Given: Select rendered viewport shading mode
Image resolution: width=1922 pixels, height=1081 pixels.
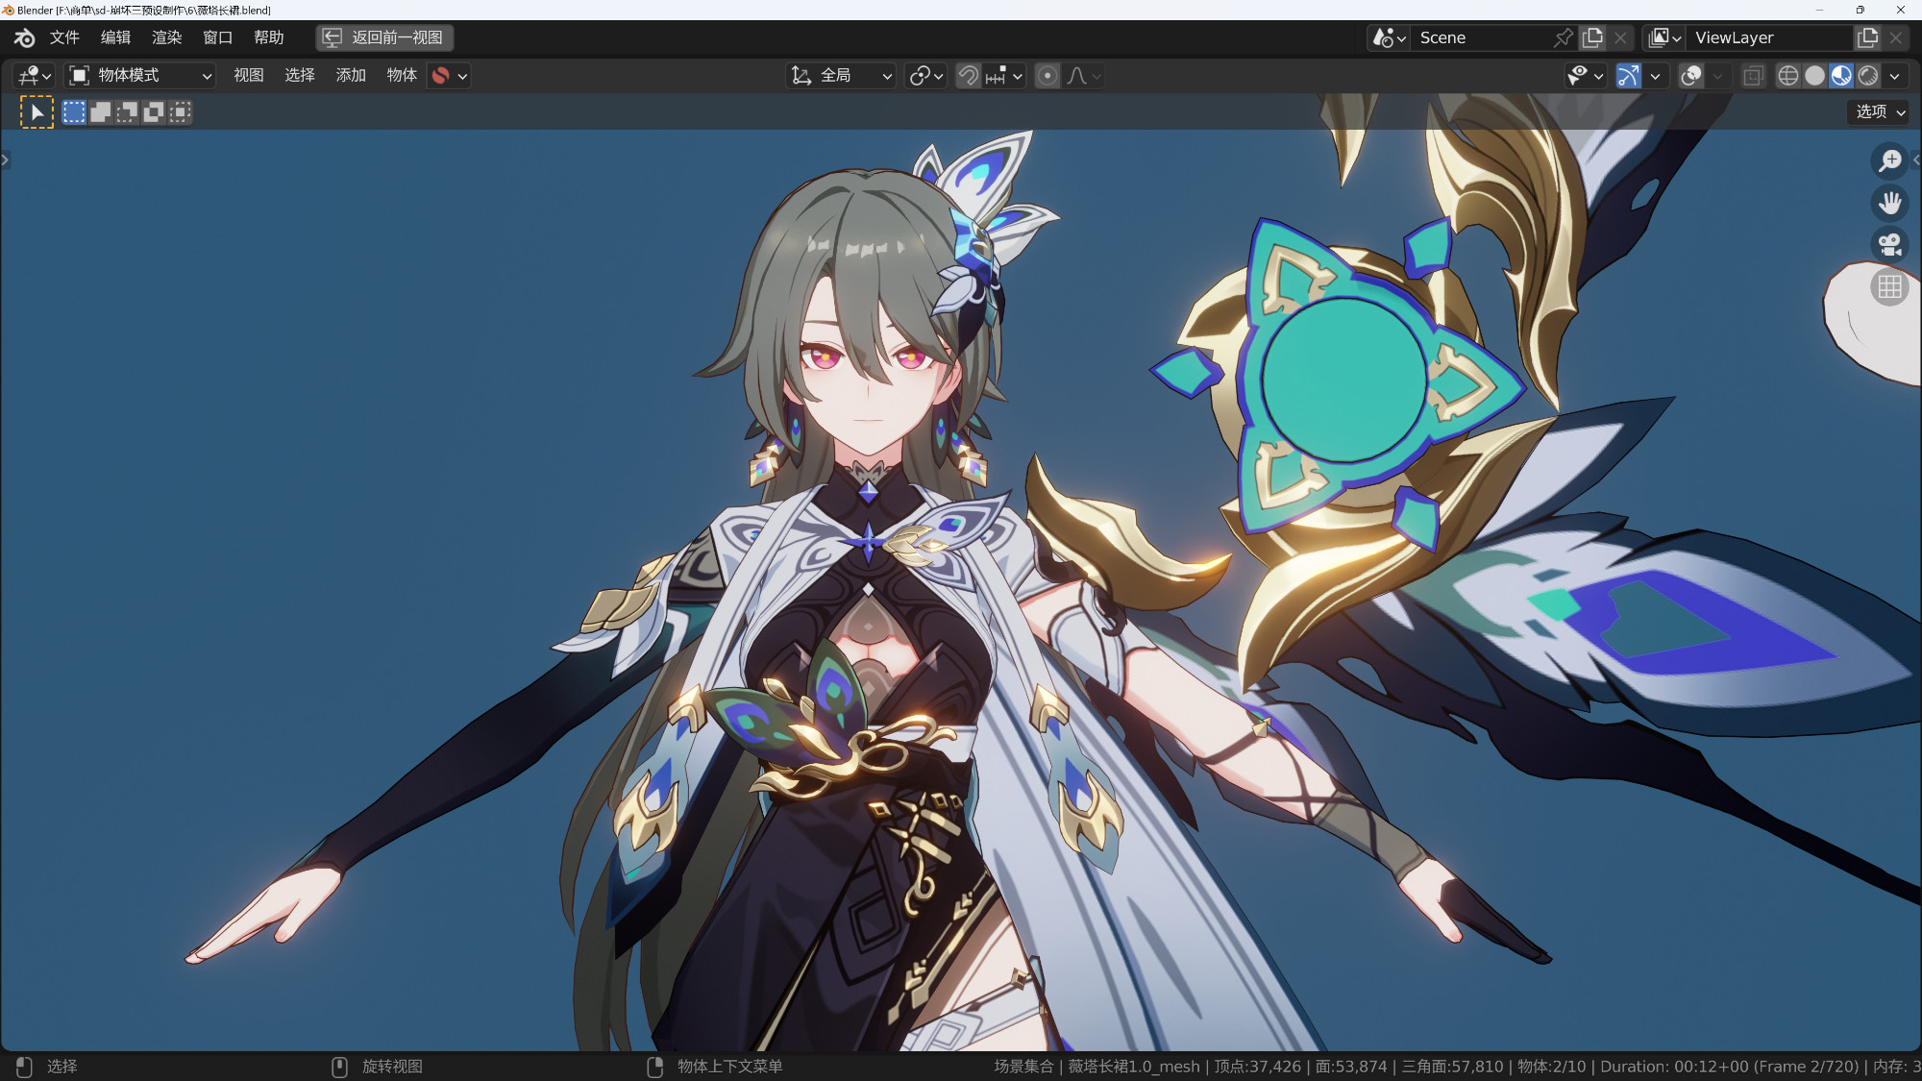Looking at the screenshot, I should click(x=1868, y=76).
